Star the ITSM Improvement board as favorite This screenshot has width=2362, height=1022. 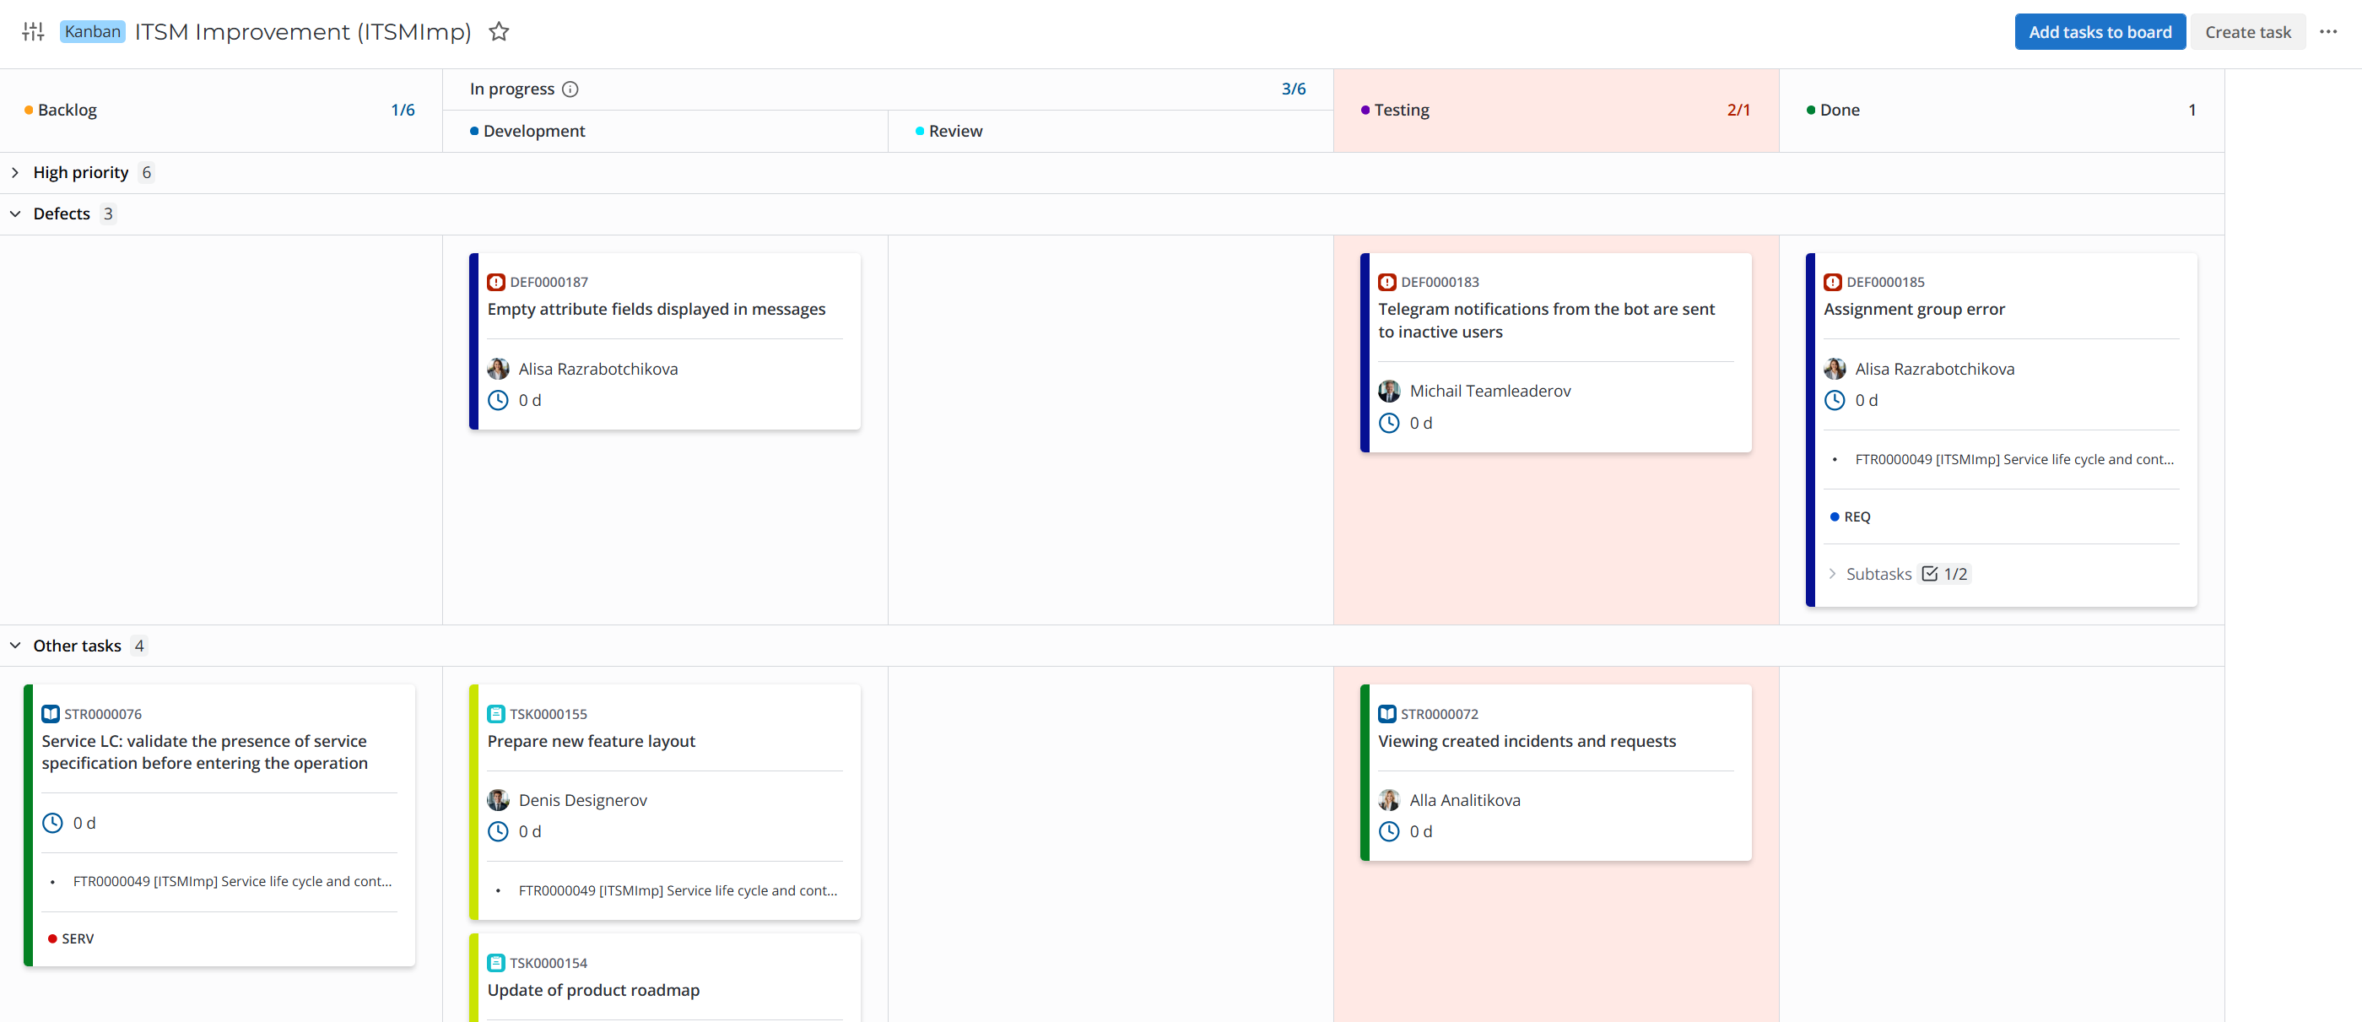click(x=498, y=32)
